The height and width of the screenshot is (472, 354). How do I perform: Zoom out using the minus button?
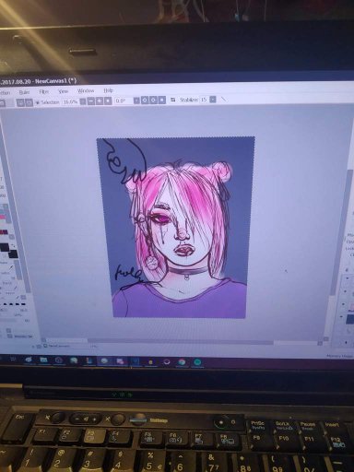pyautogui.click(x=91, y=101)
